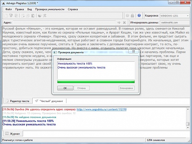Select the Журнал tab

(x=13, y=134)
